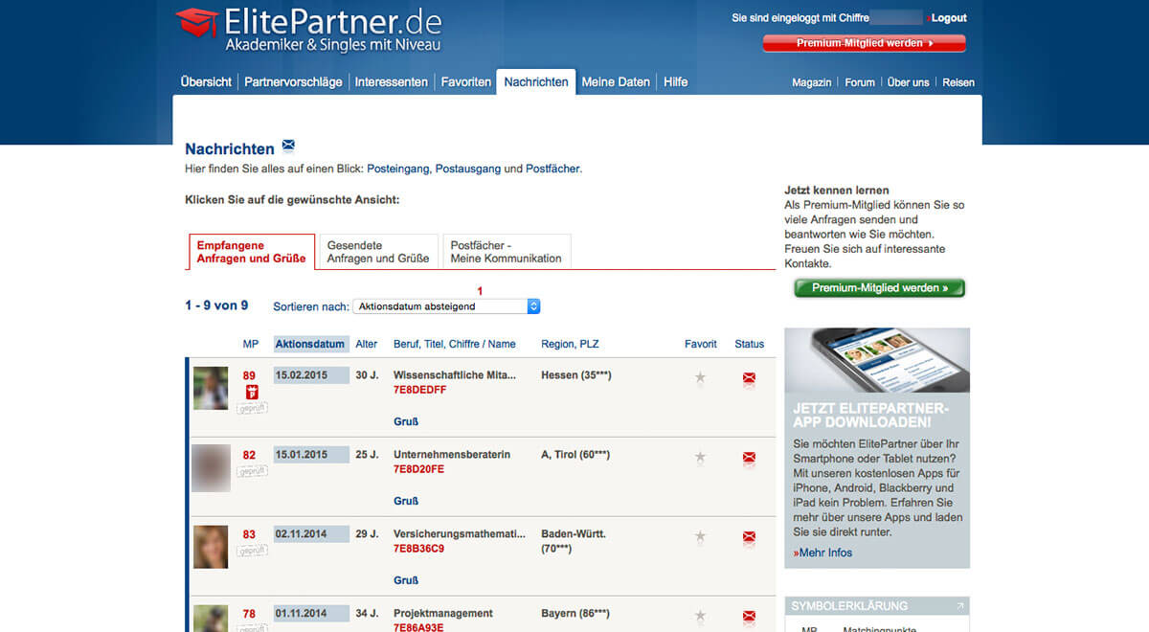Click geprüft stamp under score 82
Image resolution: width=1149 pixels, height=632 pixels.
point(253,471)
